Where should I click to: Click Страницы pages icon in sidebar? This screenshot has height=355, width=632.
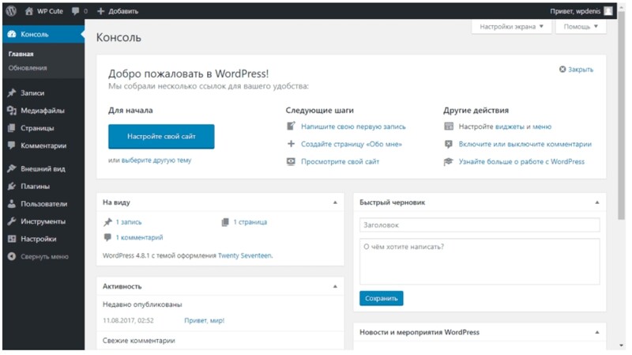click(x=12, y=128)
